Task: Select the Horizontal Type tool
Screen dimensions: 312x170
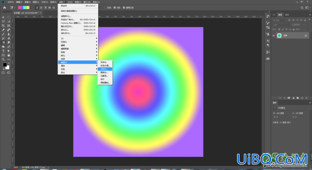Action: click(x=3, y=51)
